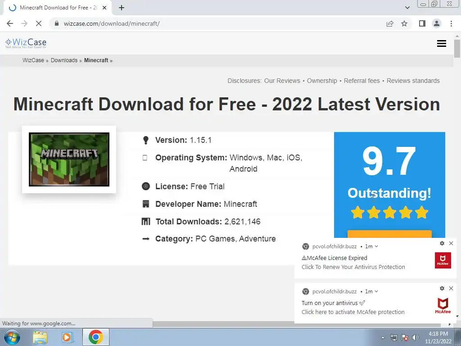Show hidden system tray icons

point(383,337)
